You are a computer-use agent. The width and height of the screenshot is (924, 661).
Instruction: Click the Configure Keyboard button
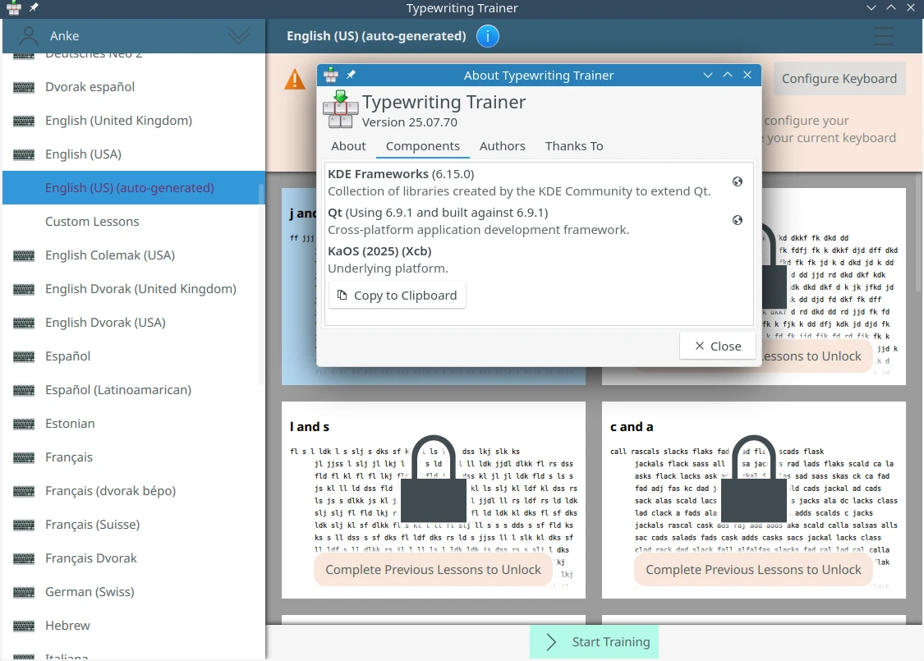[x=839, y=79]
